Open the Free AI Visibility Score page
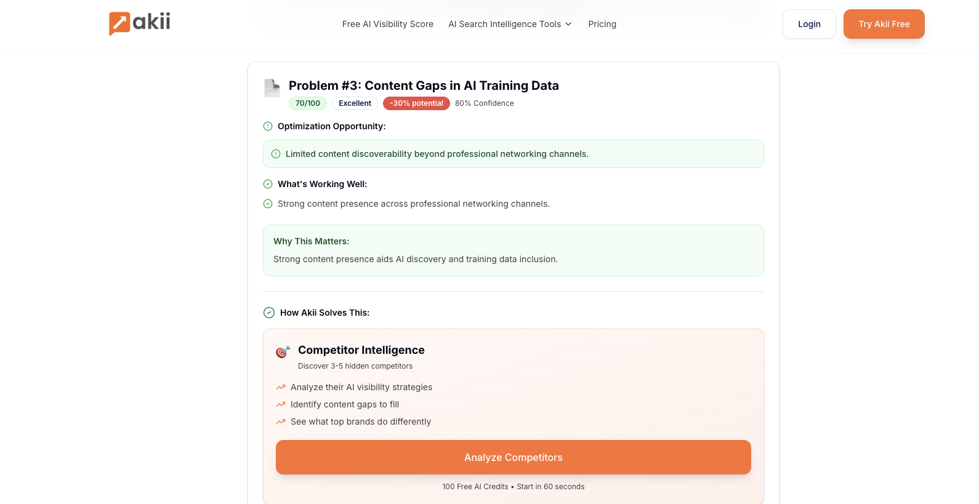The image size is (979, 504). click(x=388, y=24)
